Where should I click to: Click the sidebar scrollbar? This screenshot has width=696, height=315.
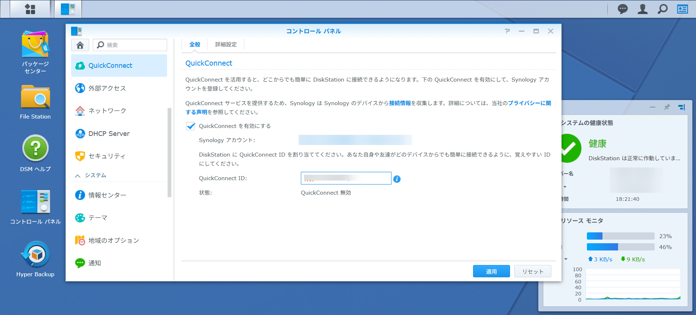[x=169, y=152]
